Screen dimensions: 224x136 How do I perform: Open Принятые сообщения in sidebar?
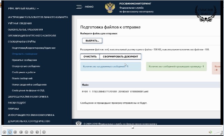(x=24, y=60)
